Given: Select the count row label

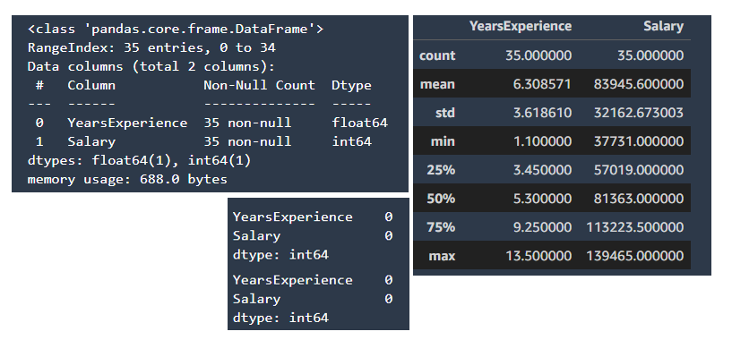Looking at the screenshot, I should 437,55.
